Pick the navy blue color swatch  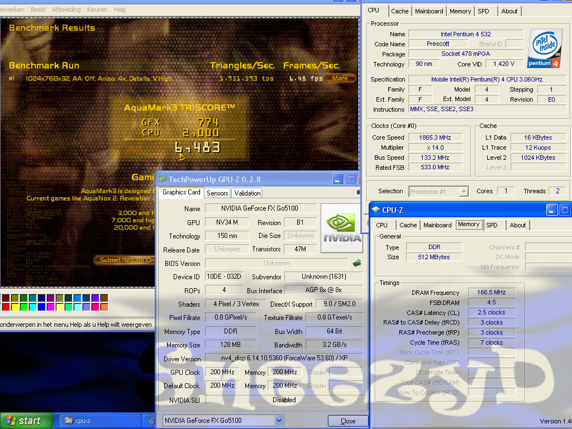(41, 298)
